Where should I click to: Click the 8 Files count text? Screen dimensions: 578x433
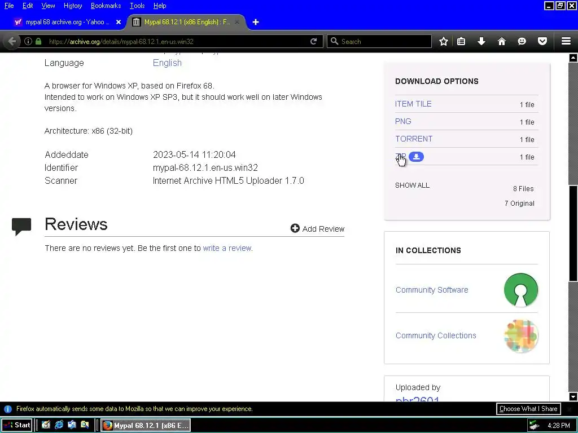tap(523, 188)
